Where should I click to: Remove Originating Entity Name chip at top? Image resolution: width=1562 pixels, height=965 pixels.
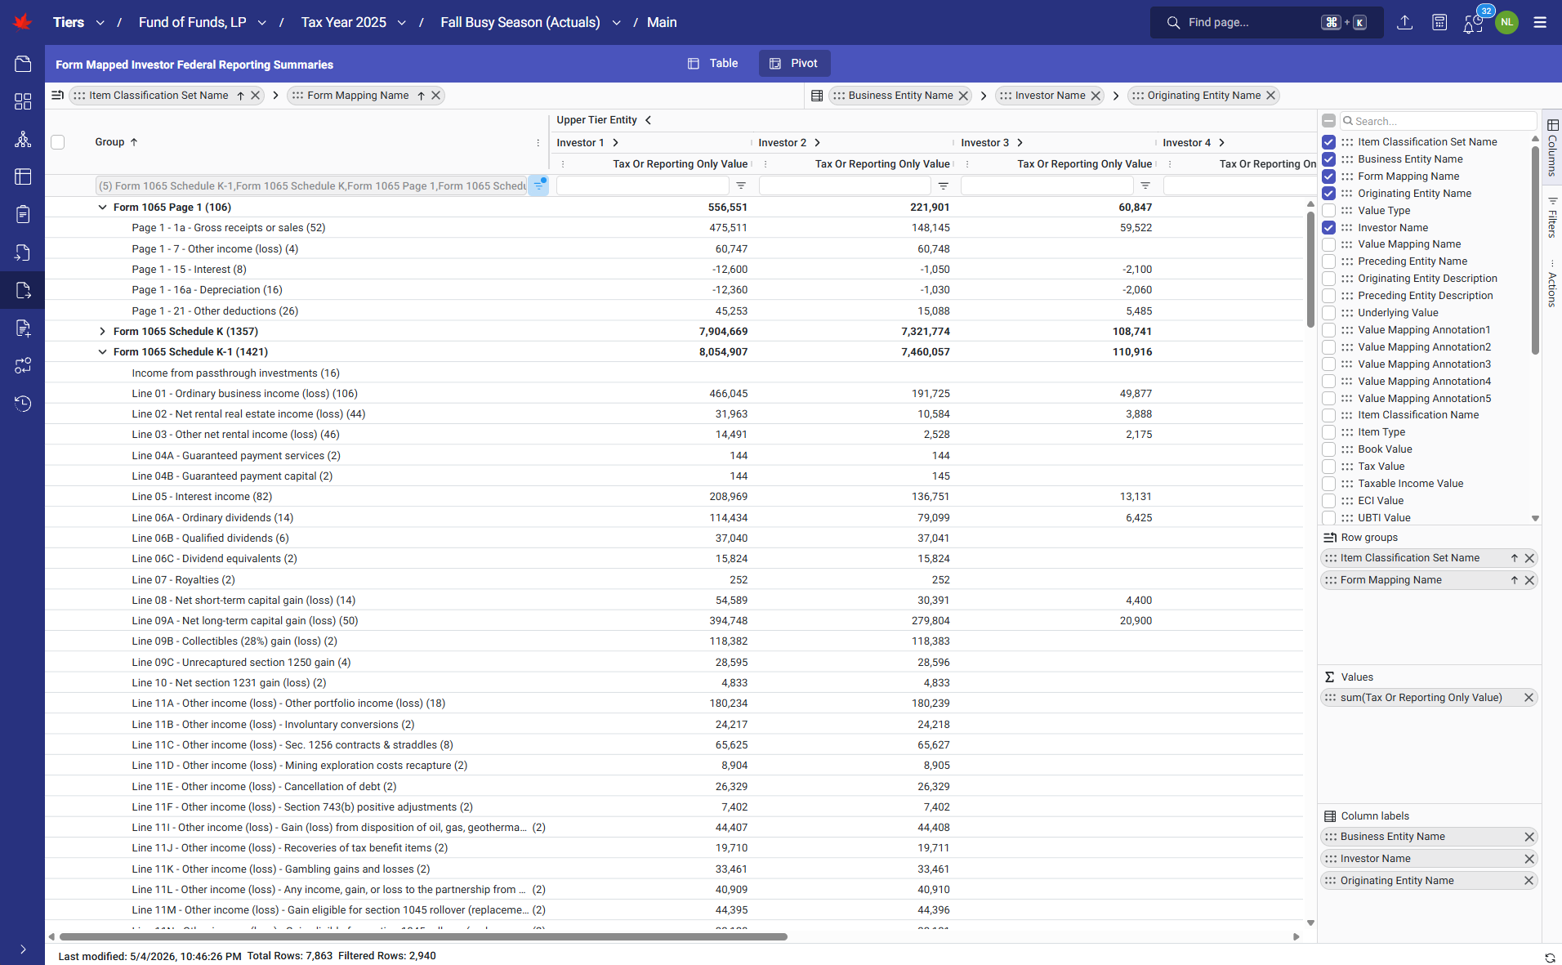coord(1271,96)
